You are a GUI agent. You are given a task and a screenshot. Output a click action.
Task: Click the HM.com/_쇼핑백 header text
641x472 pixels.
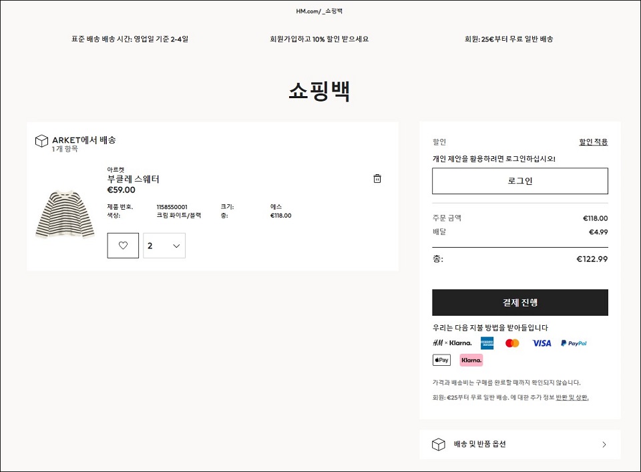319,11
